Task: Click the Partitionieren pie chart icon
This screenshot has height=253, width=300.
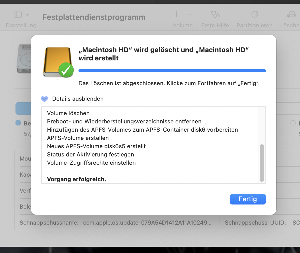Action: pyautogui.click(x=255, y=14)
